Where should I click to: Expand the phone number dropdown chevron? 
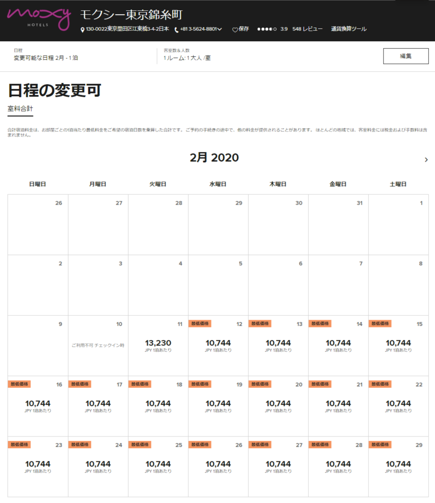click(220, 29)
